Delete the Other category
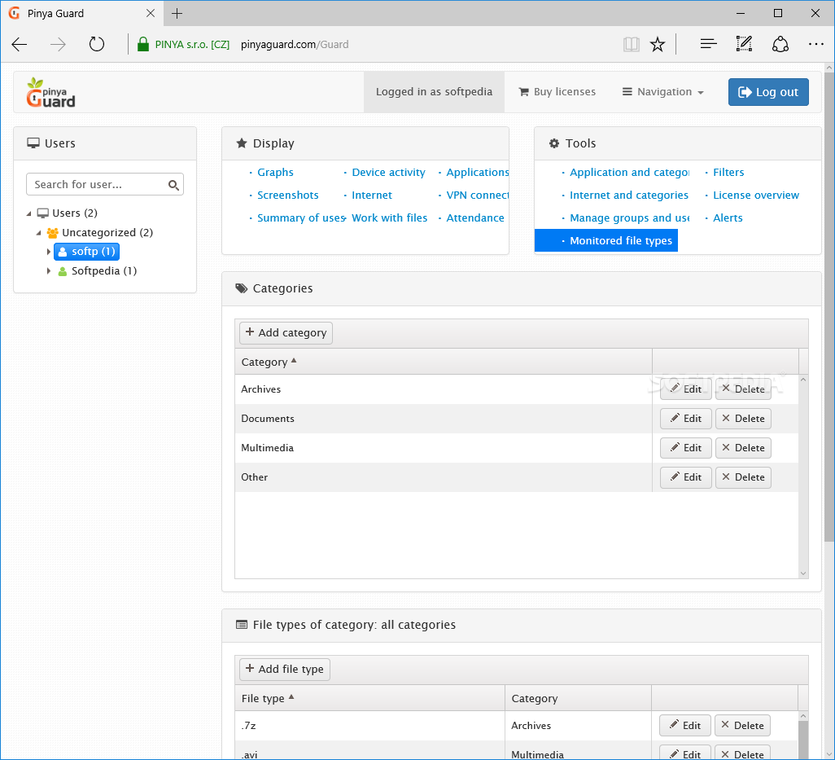The height and width of the screenshot is (760, 835). coord(743,477)
